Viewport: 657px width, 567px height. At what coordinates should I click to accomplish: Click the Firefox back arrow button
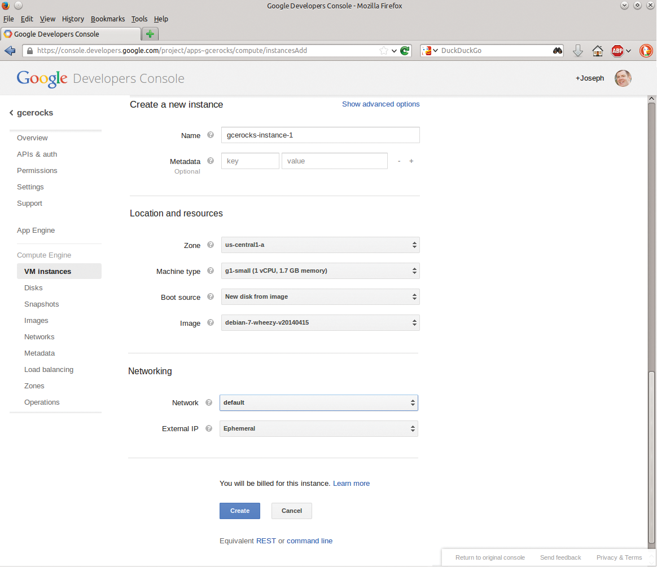[10, 51]
